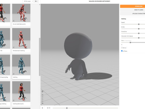Click the Female Start Walking label text
The image size is (145, 109).
(19, 51)
